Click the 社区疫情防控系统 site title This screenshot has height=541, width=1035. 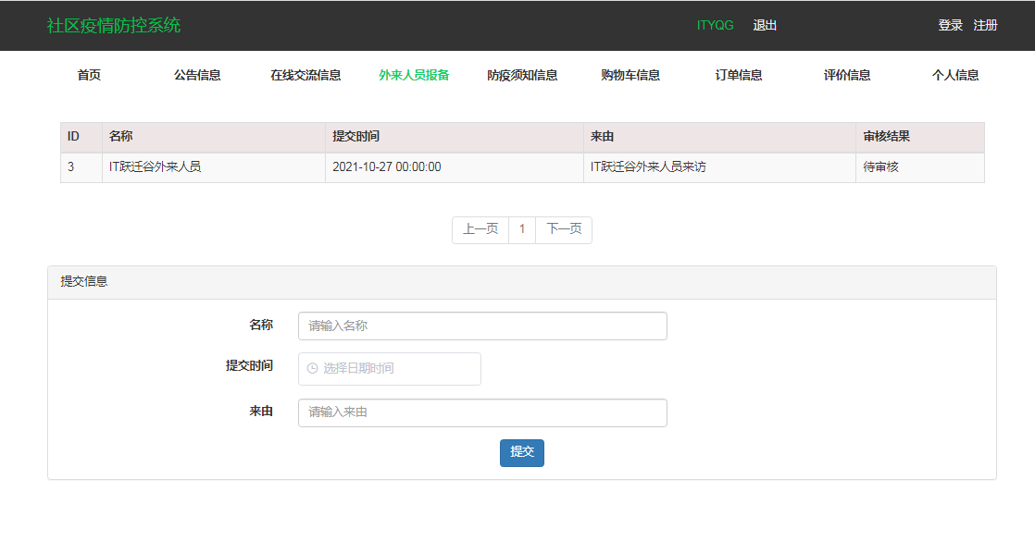coord(114,25)
